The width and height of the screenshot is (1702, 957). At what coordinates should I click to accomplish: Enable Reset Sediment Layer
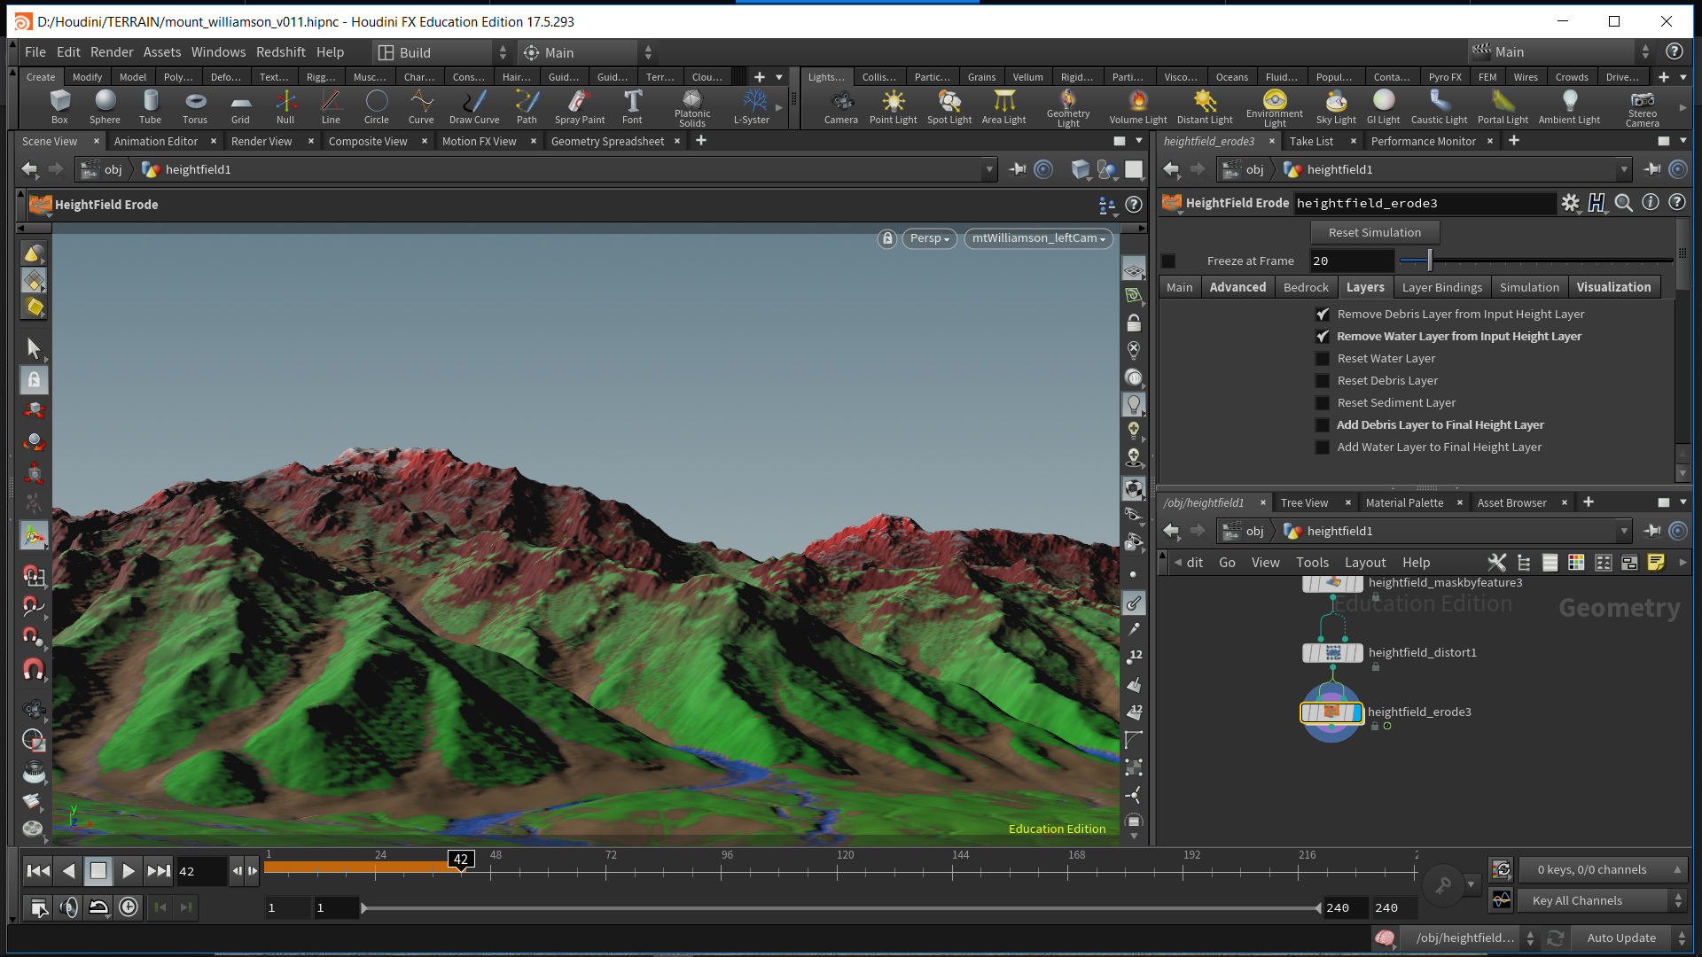(x=1322, y=403)
